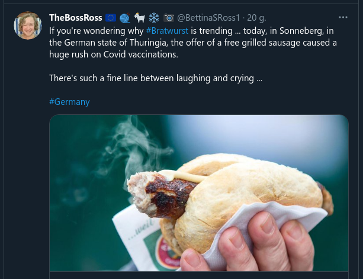Image resolution: width=363 pixels, height=279 pixels.
Task: Click the blue globe emoji icon
Action: click(126, 18)
